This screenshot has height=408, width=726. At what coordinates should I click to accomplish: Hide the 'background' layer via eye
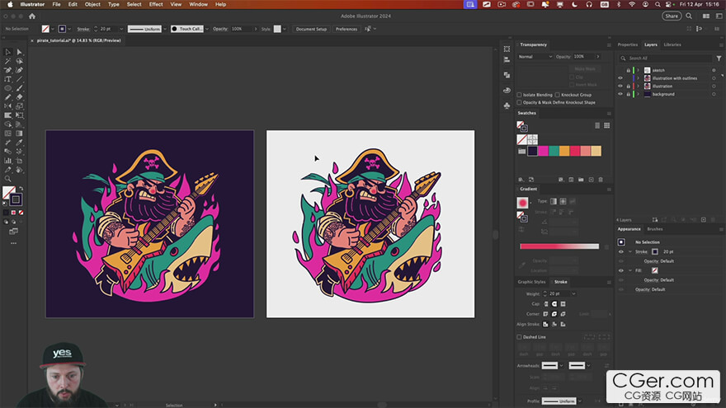point(620,94)
